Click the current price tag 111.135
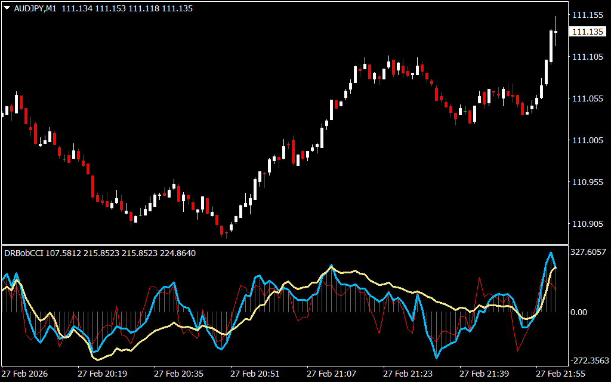Screen dimensions: 611x382 click(x=587, y=32)
